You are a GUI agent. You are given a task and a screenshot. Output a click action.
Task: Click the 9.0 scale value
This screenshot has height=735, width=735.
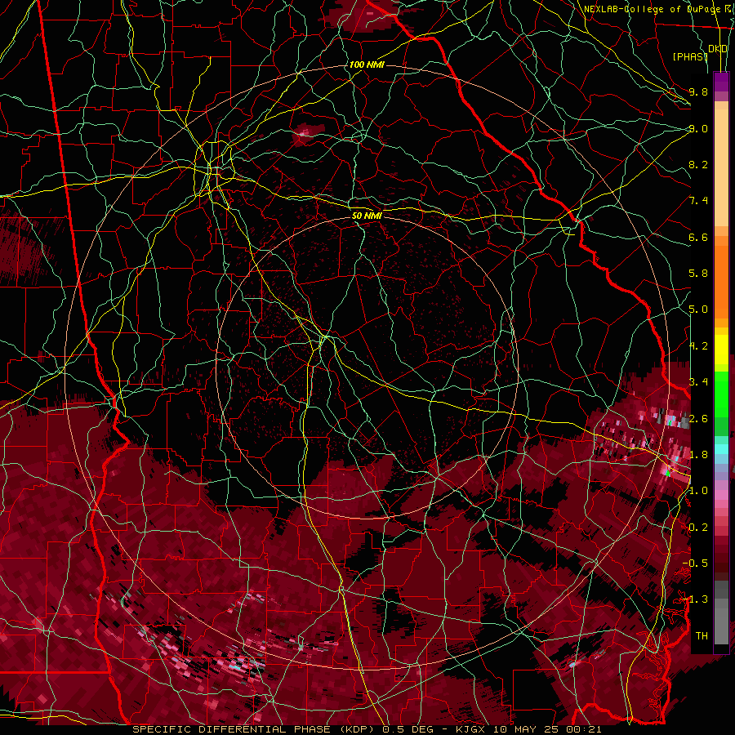point(698,128)
